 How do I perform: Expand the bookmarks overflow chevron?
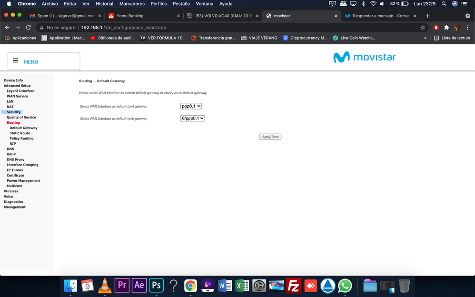click(426, 38)
